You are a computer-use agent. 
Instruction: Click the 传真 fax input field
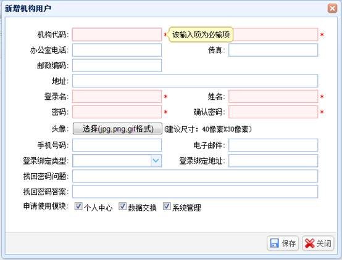point(273,50)
